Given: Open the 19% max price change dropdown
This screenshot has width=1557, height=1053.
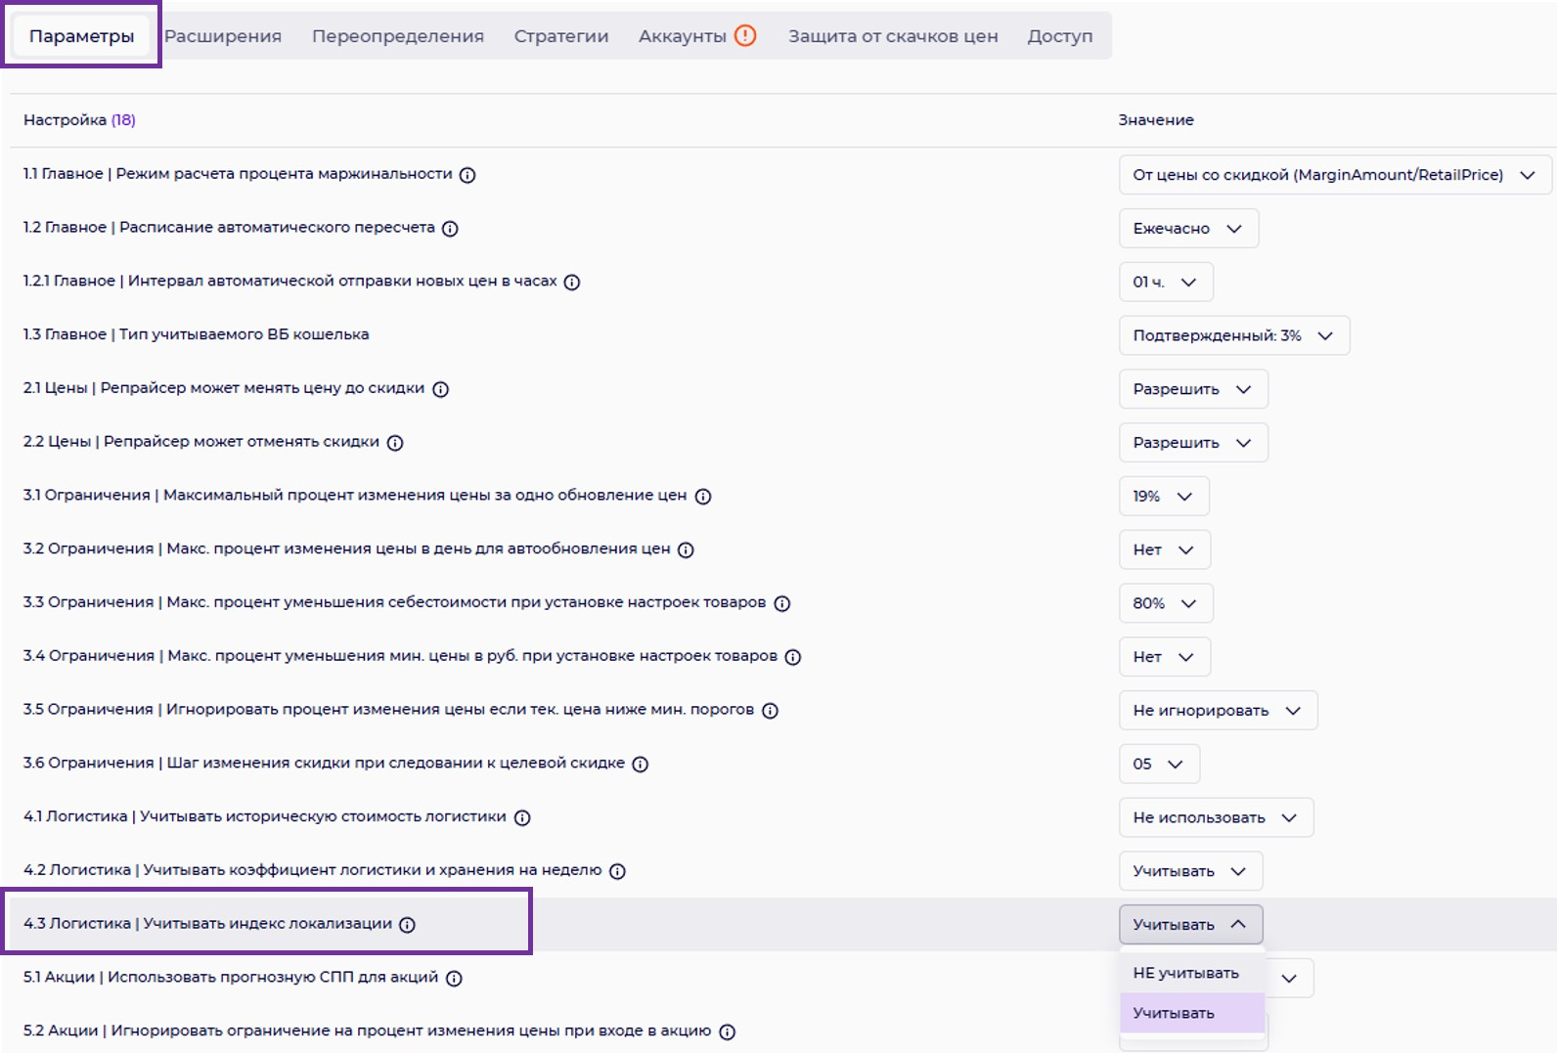Looking at the screenshot, I should coord(1163,497).
